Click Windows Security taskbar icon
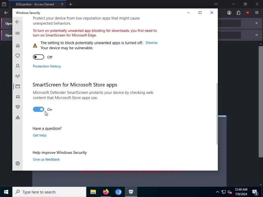Screen dimensions: 263x197 131,192
